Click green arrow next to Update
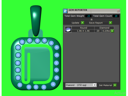 coord(83,23)
